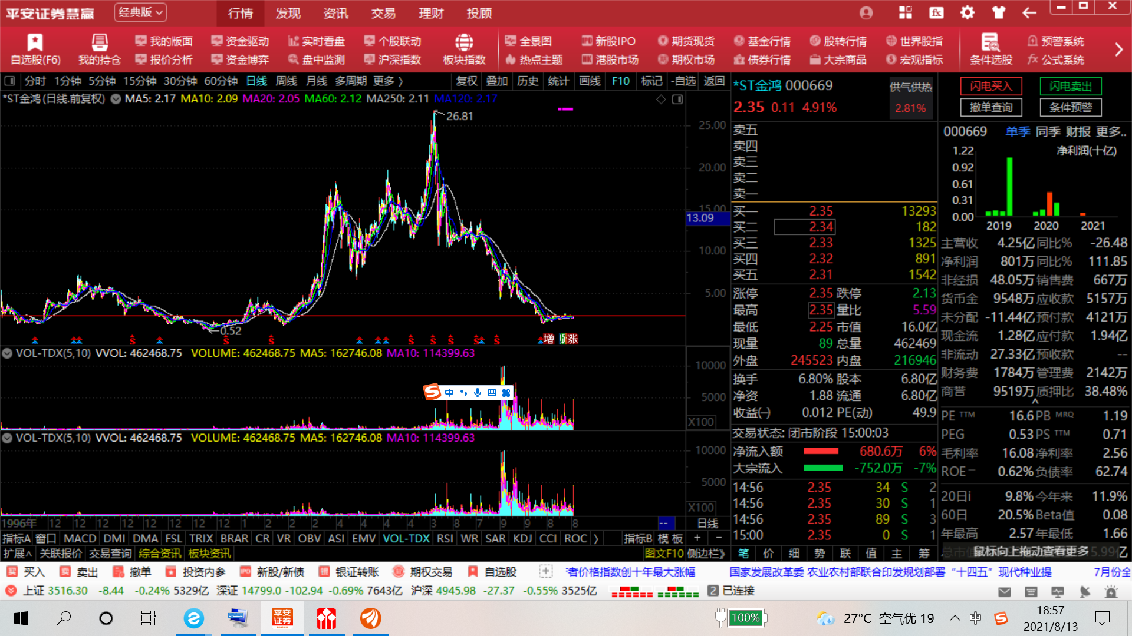Image resolution: width=1132 pixels, height=636 pixels.
Task: Open Windows Start menu
Action: click(x=21, y=618)
